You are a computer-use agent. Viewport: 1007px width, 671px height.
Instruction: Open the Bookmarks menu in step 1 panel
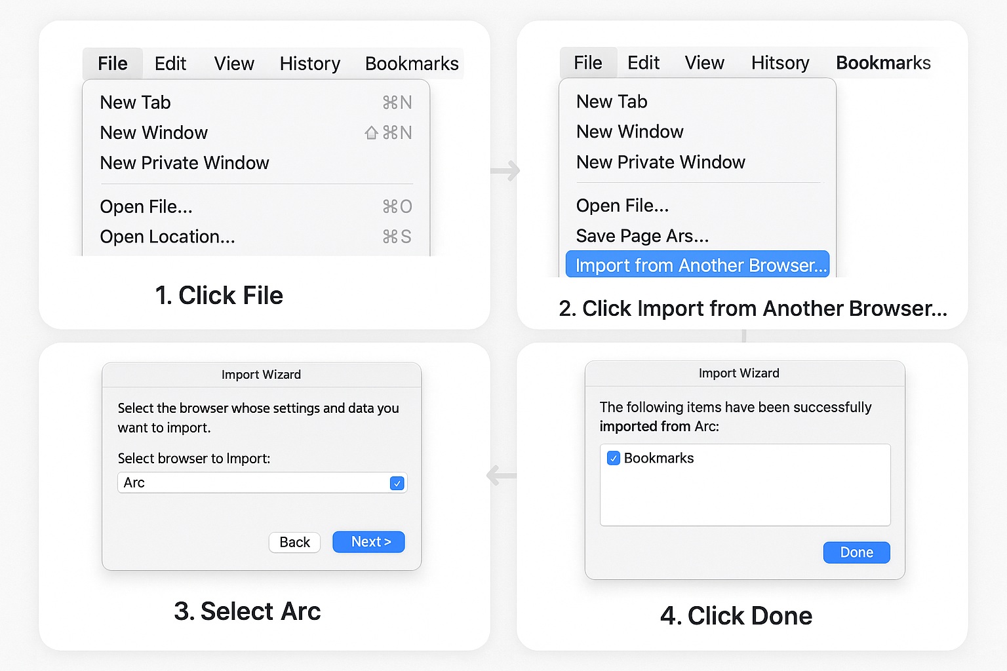412,64
